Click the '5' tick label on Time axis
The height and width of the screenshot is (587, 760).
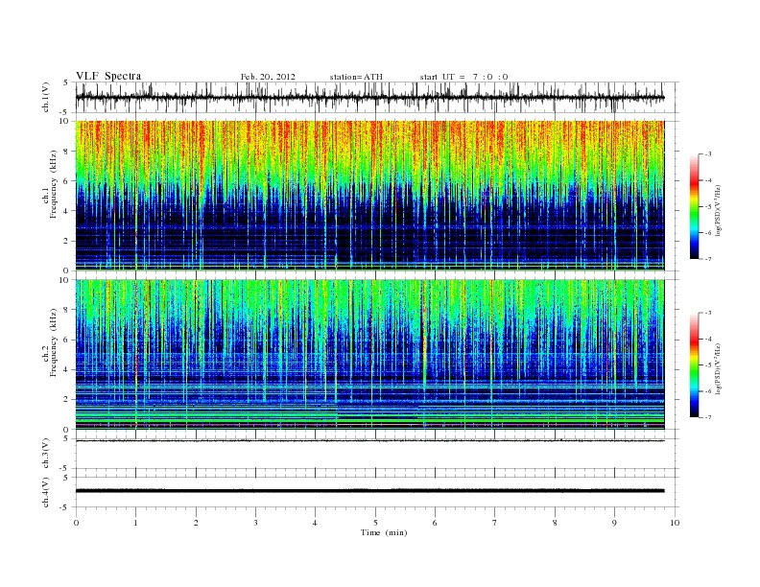(x=375, y=523)
